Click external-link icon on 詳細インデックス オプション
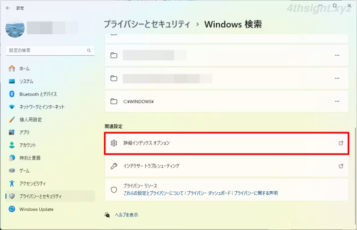Image resolution: width=357 pixels, height=230 pixels. point(341,143)
